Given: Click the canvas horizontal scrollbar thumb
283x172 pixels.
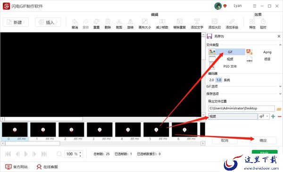Looking at the screenshot, I should (x=44, y=119).
